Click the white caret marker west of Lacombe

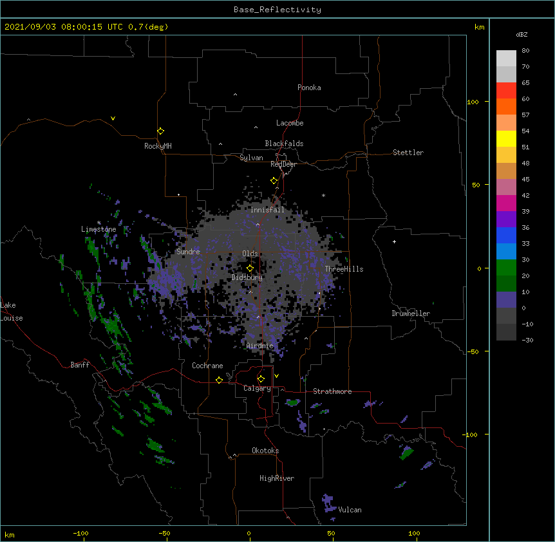point(256,127)
